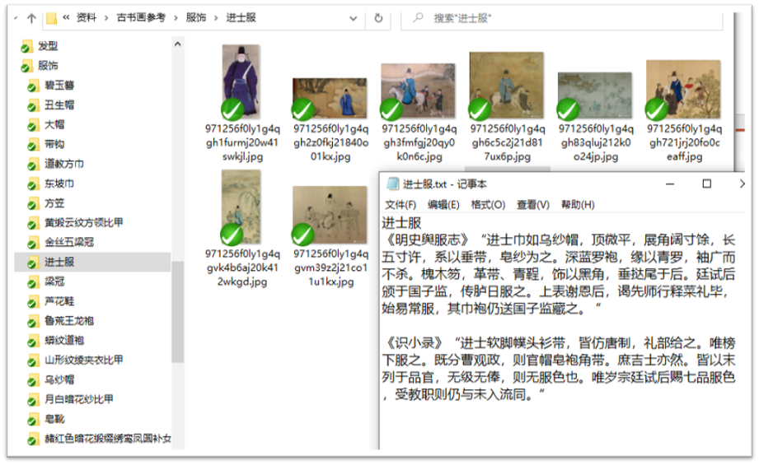
Task: Expand the chevron after 服饰 breadcrumb
Action: coord(217,18)
